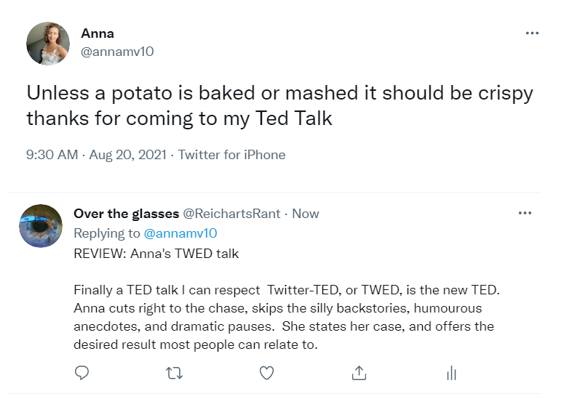The height and width of the screenshot is (399, 564).
Task: View analytics bar chart icon on reply
Action: tap(451, 373)
